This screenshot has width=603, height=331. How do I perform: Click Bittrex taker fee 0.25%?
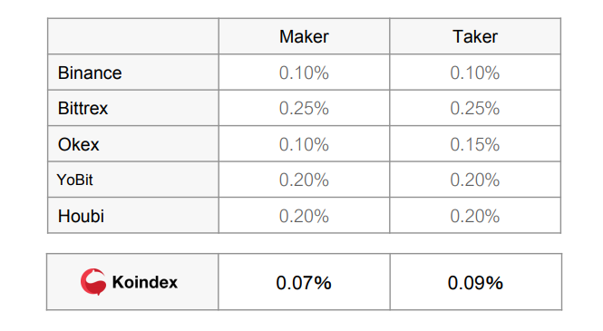[475, 109]
